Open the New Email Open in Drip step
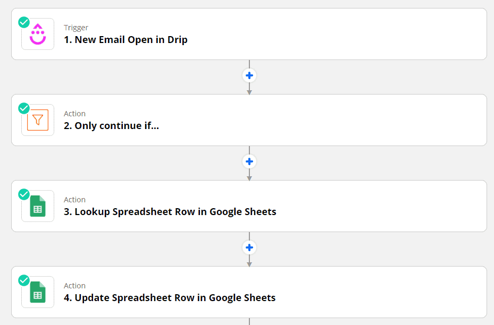The height and width of the screenshot is (325, 494). pyautogui.click(x=249, y=34)
